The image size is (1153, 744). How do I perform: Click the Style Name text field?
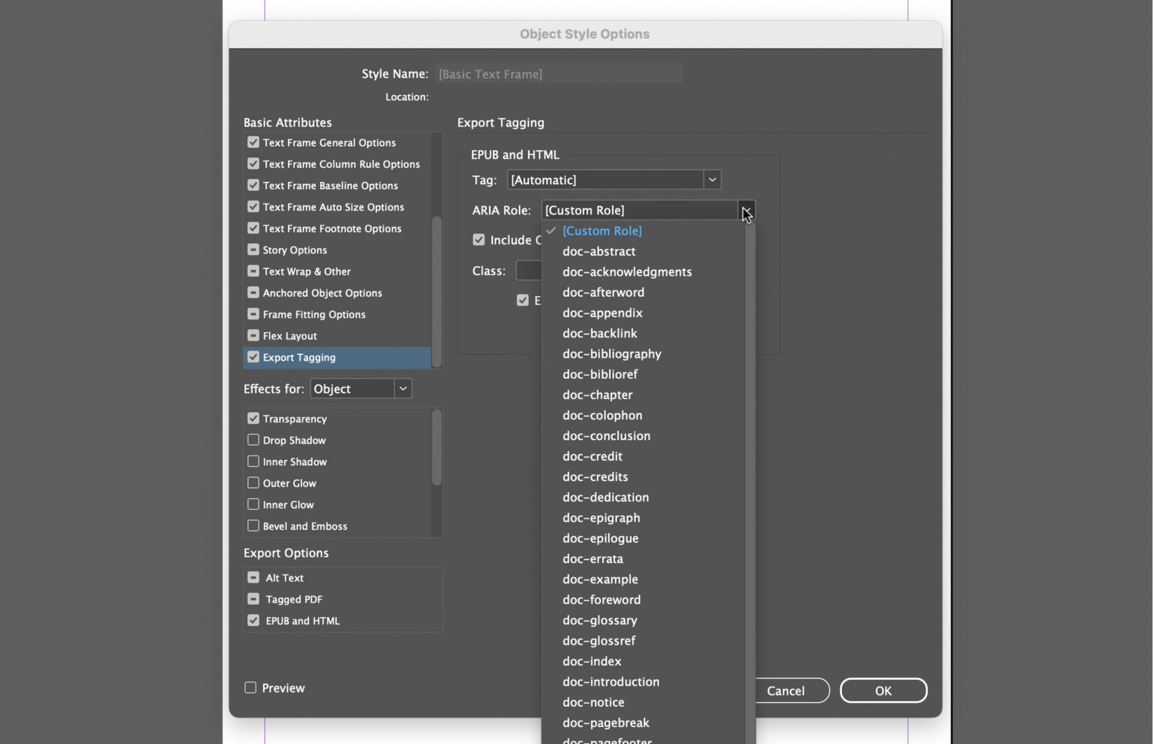point(557,74)
